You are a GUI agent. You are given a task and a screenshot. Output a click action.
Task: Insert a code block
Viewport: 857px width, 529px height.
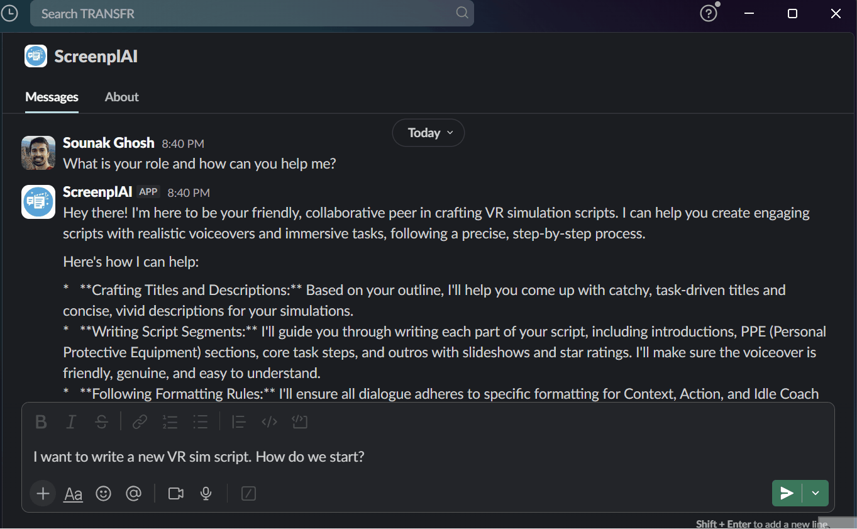pos(299,422)
